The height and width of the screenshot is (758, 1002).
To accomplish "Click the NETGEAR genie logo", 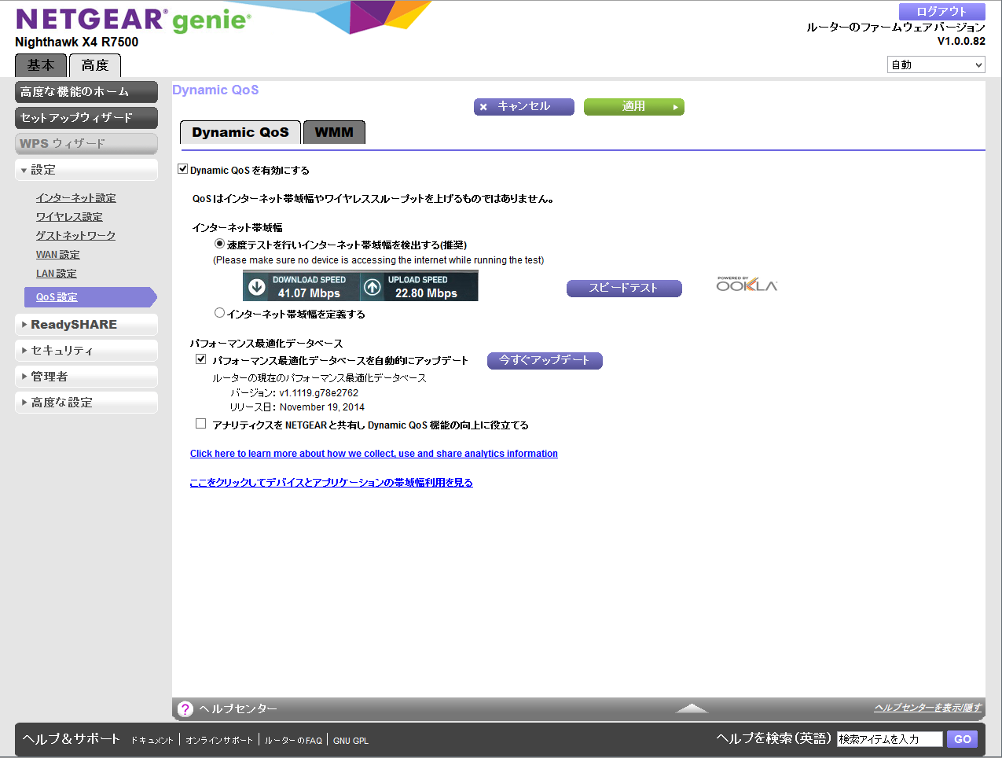I will [133, 20].
